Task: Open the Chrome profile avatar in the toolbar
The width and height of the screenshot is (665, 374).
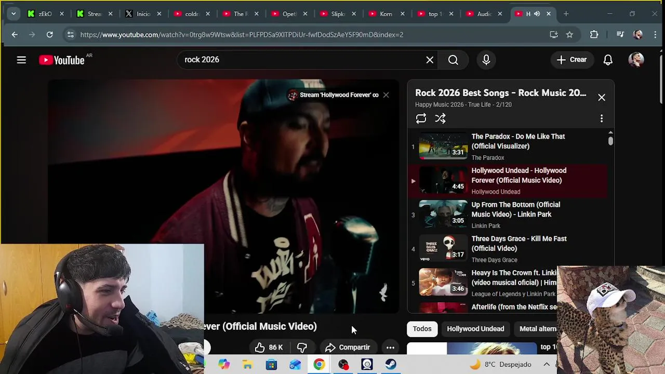Action: coord(638,35)
